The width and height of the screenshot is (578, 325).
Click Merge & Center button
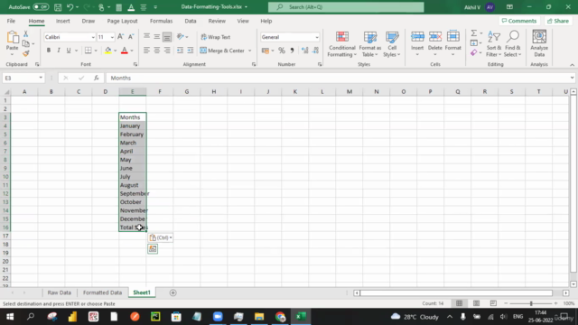(222, 51)
